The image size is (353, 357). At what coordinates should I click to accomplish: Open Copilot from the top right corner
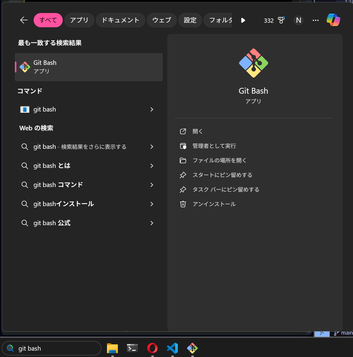click(333, 20)
